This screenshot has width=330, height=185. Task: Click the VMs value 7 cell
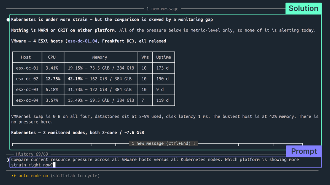(145, 100)
